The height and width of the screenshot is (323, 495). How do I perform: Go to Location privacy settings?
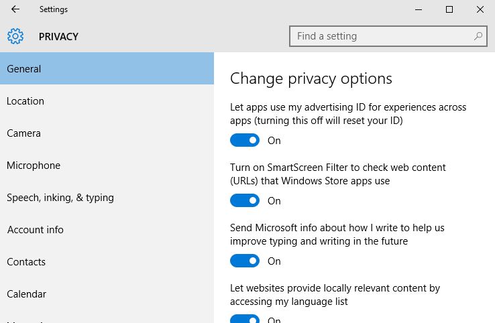[25, 101]
